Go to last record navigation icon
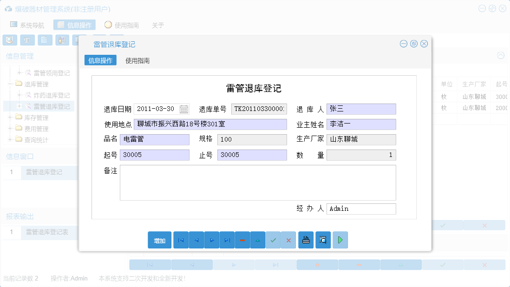 [227, 240]
